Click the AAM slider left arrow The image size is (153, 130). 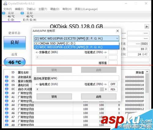click(x=37, y=57)
